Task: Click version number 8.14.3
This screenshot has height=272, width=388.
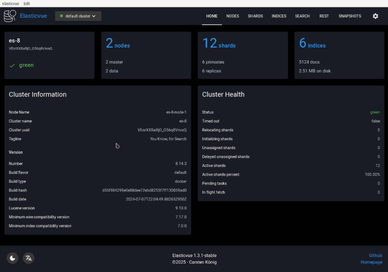Action: point(181,164)
